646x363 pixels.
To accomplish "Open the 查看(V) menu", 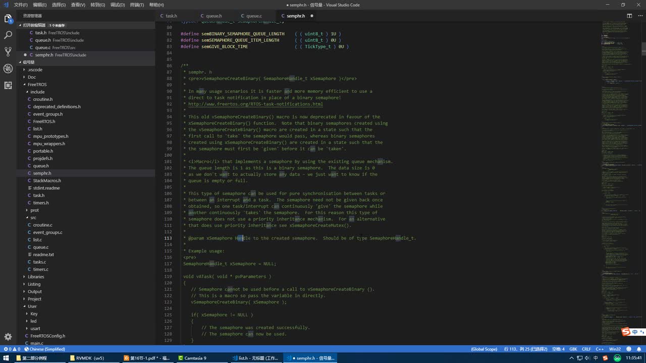I will (x=78, y=5).
